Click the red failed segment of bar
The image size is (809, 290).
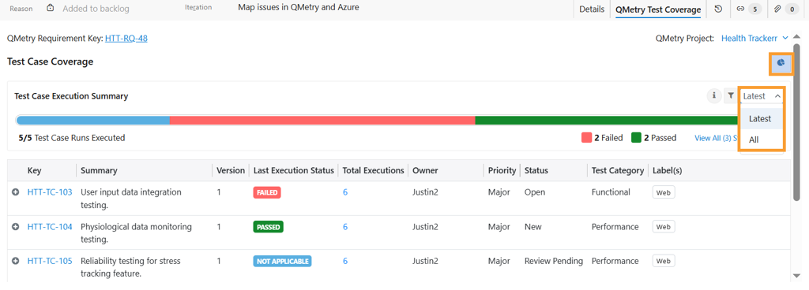pos(322,121)
